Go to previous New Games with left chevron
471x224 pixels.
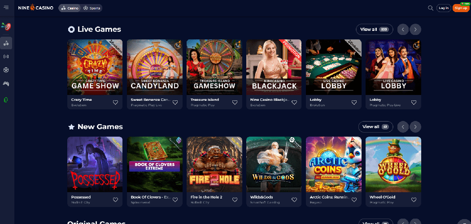[403, 127]
